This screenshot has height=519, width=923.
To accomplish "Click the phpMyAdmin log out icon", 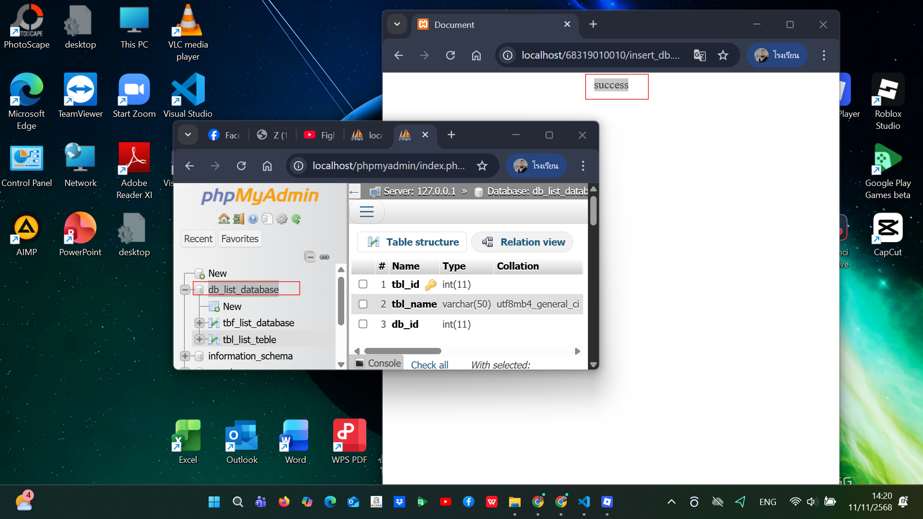I will [238, 219].
